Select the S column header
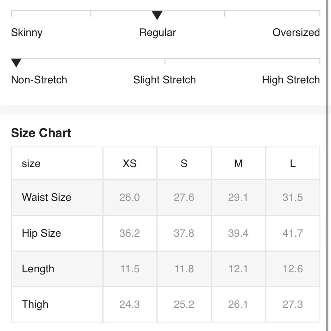331x331 pixels. click(x=184, y=164)
